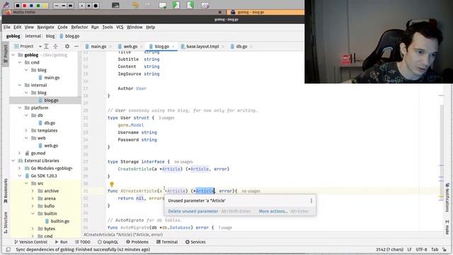Screen dimensions: 453x255
Task: Click the first green page icon in toolbar
Action: (x=176, y=5)
